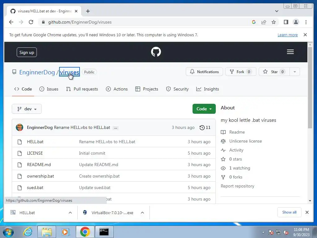Click the site lock icon in address bar
Viewport: 317px width, 238px height.
[x=43, y=22]
